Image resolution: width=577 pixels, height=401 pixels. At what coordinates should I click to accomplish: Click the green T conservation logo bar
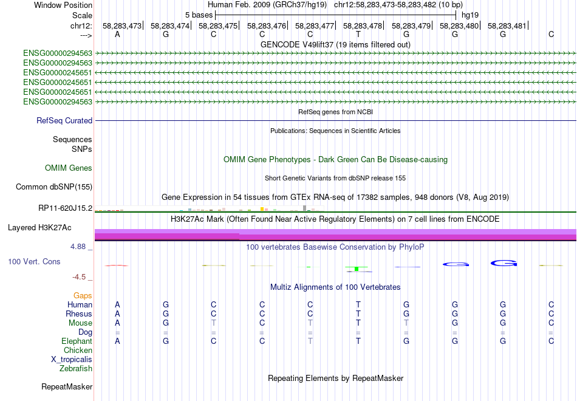[x=357, y=269]
